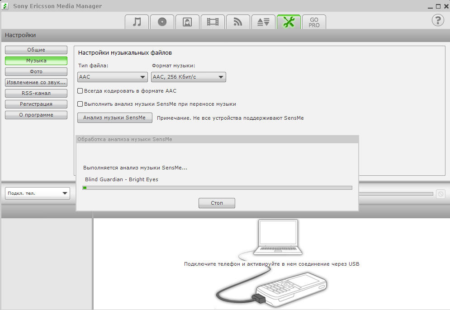Open the Регистрация settings category
This screenshot has width=450, height=310.
[36, 104]
